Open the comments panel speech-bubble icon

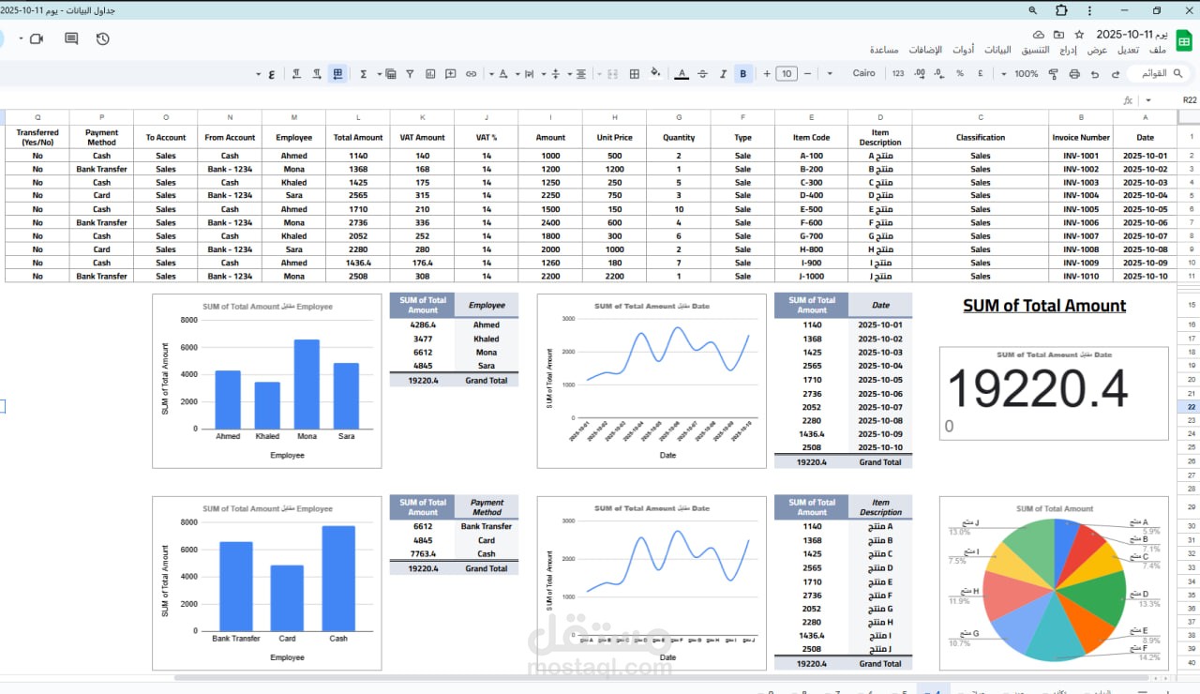click(x=71, y=38)
